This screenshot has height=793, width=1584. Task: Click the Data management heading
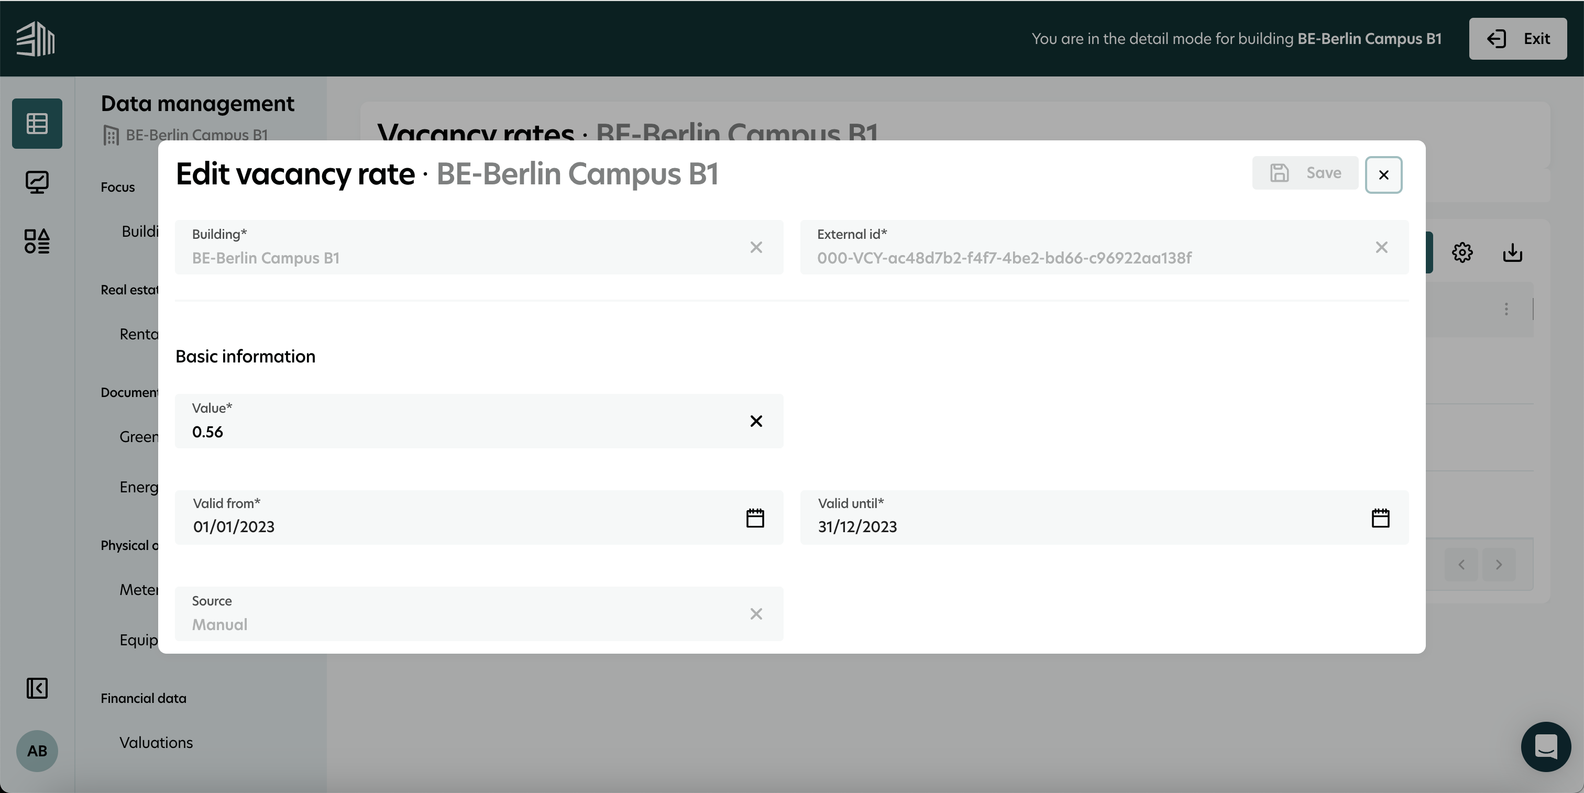click(197, 103)
